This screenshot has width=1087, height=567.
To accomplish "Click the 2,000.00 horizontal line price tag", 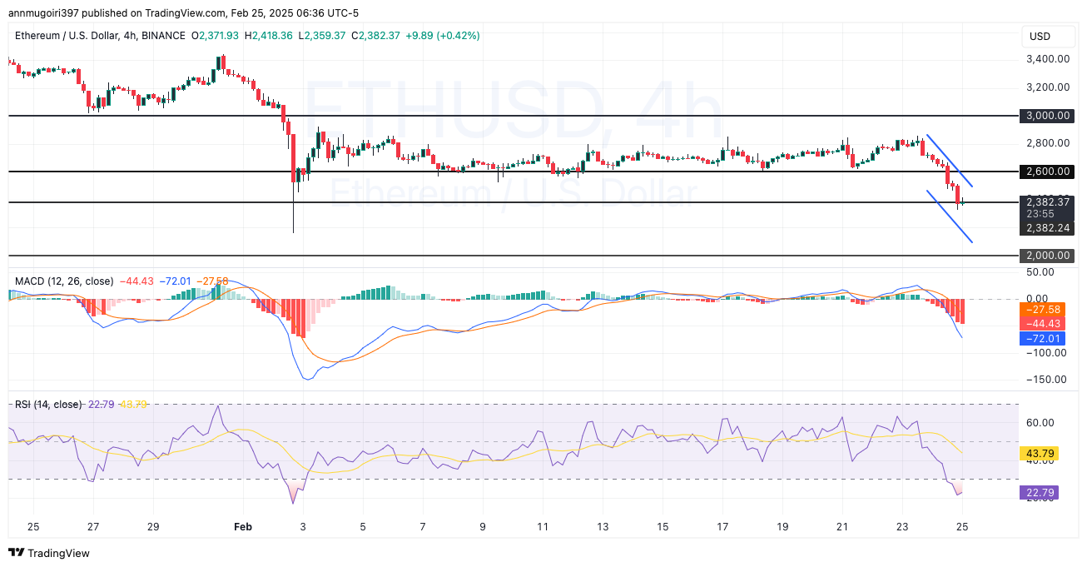I will [1048, 256].
